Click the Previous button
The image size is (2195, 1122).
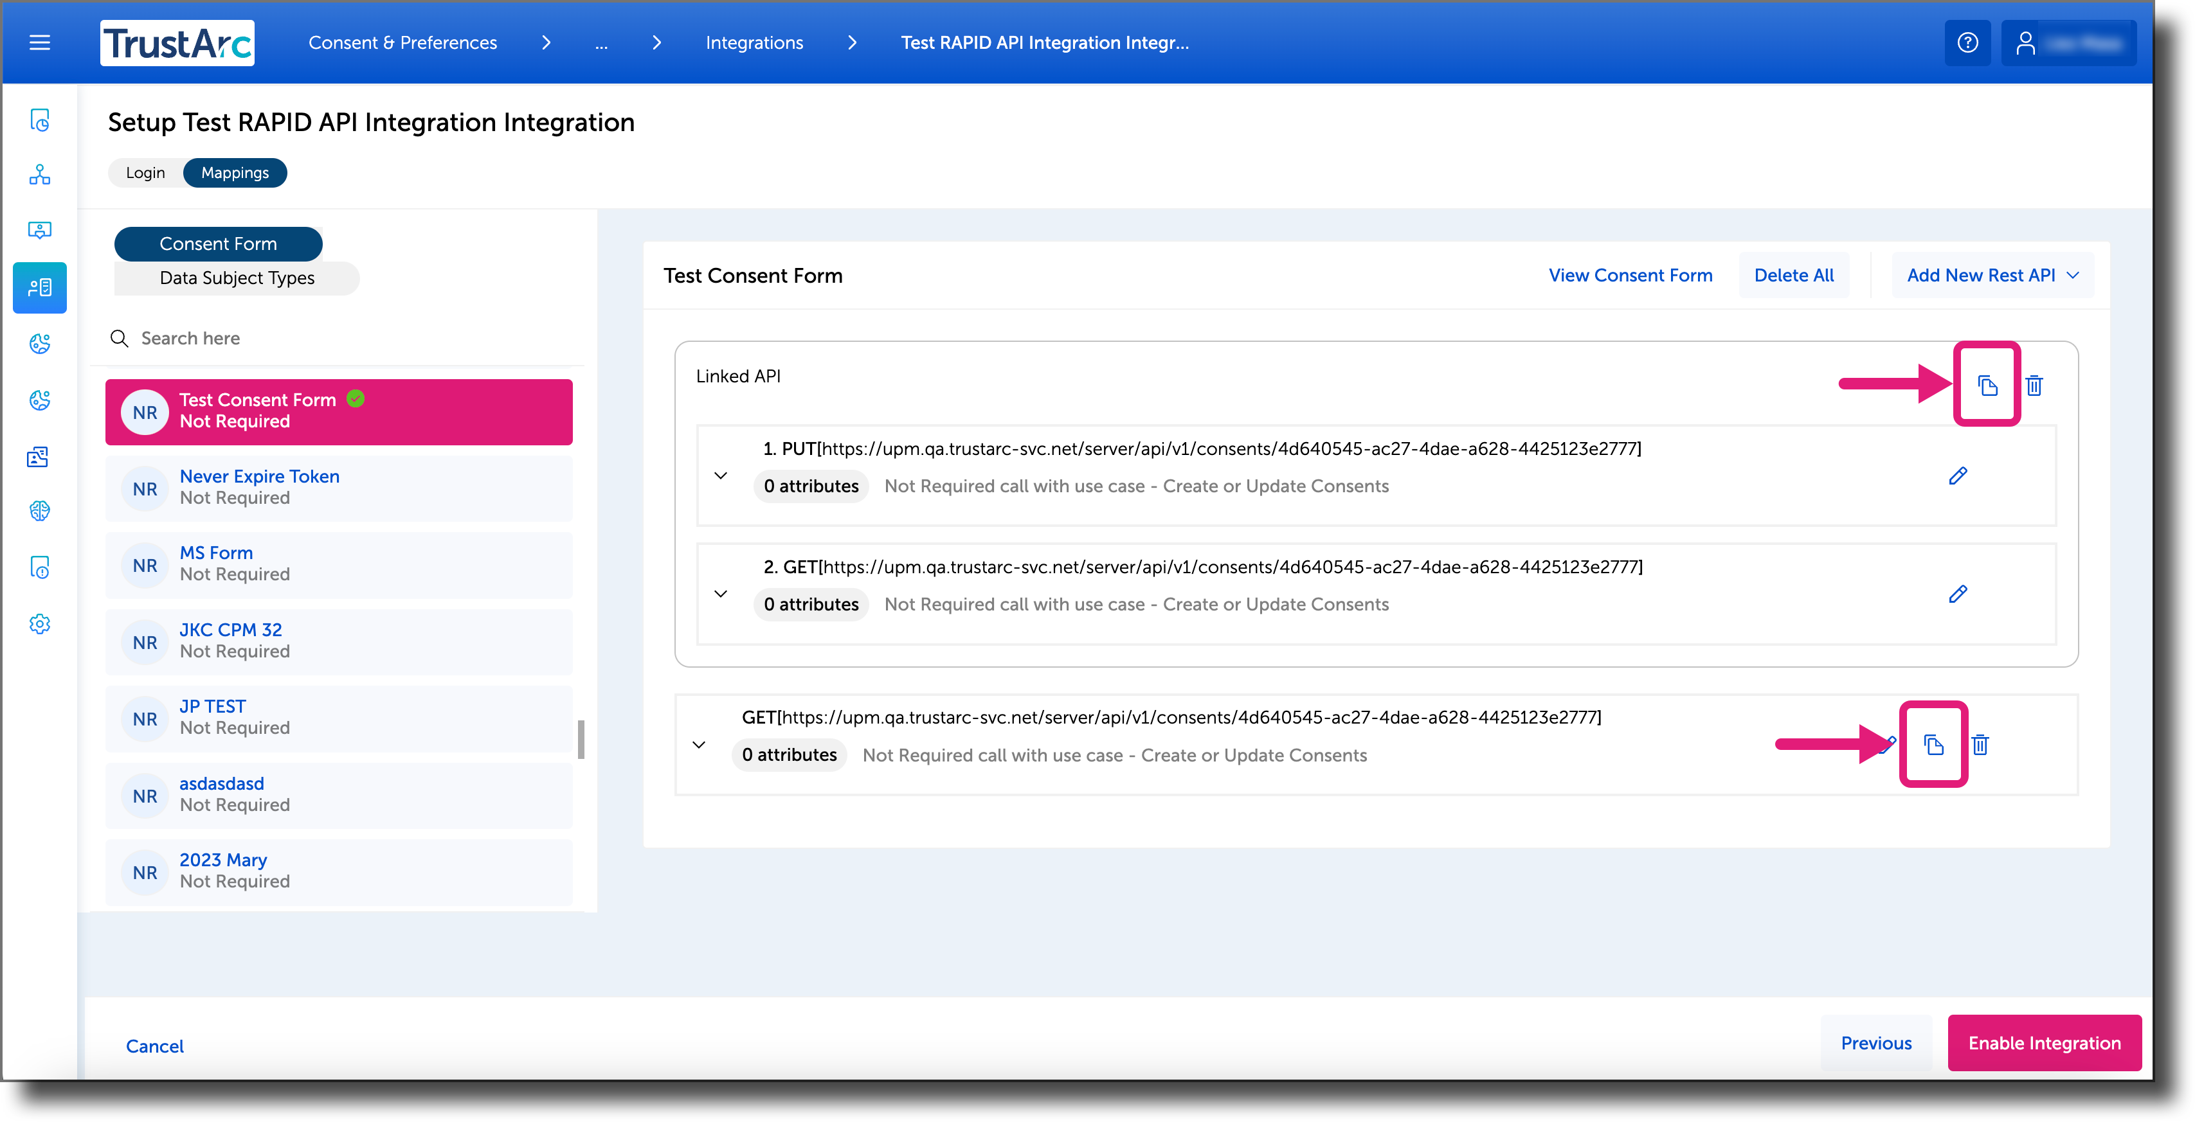1875,1043
